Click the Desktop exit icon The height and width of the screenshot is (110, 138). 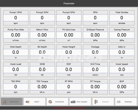point(119,102)
